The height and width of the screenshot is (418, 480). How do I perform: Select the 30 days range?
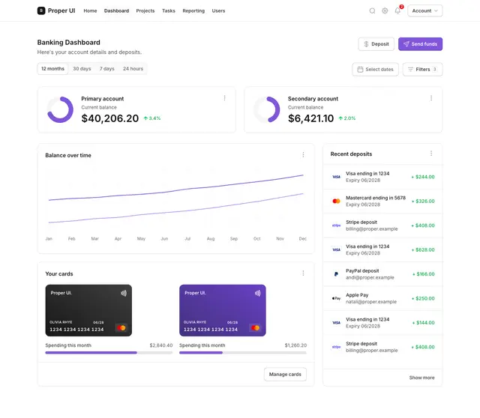[82, 68]
